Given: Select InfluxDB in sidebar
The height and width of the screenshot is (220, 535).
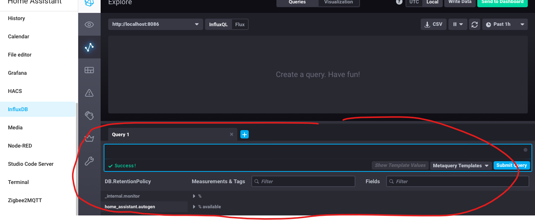Looking at the screenshot, I should (38, 109).
